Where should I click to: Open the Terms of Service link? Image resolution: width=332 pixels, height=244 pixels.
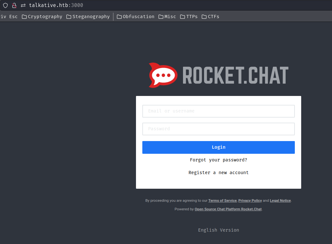click(x=222, y=200)
